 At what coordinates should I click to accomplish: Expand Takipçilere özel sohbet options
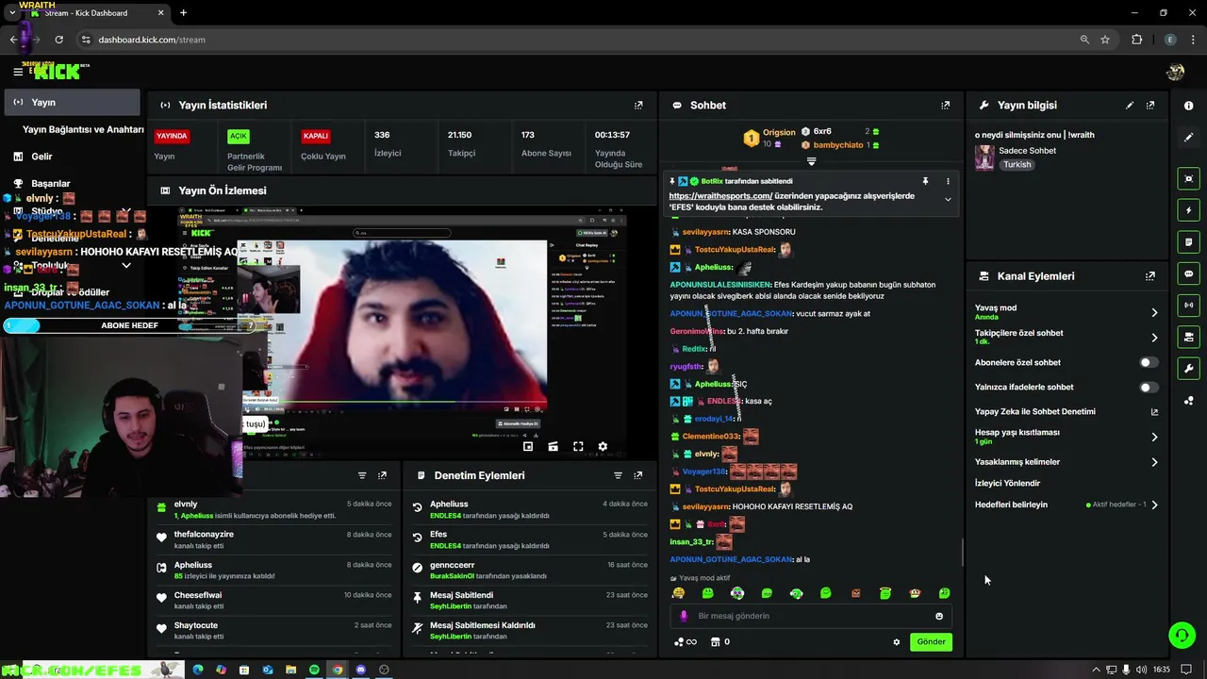(x=1154, y=338)
